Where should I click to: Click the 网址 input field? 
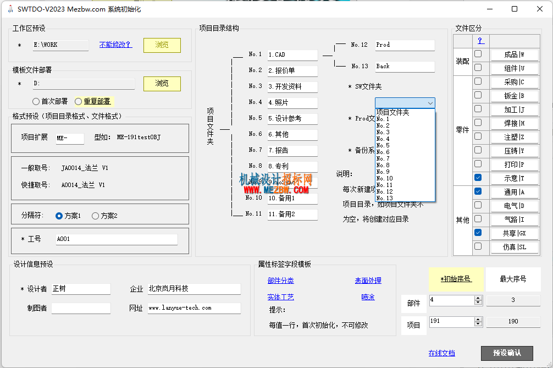point(195,308)
